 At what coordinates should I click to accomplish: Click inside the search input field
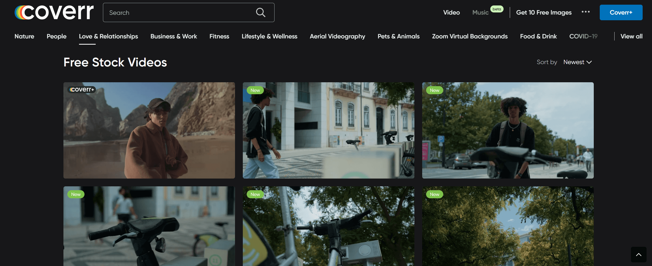[169, 12]
